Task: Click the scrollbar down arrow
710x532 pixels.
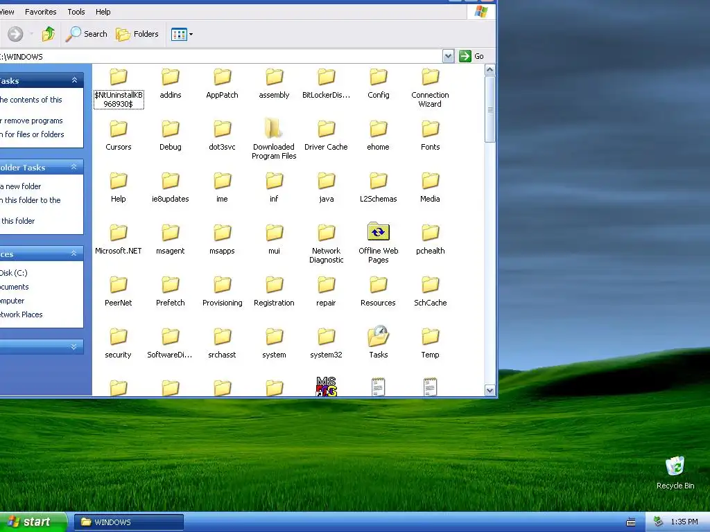Action: click(490, 391)
